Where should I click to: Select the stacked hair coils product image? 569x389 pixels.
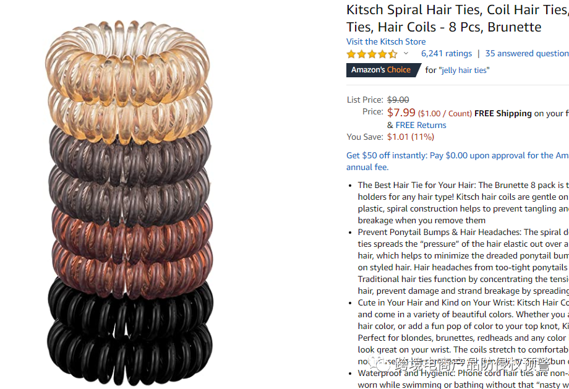click(130, 202)
